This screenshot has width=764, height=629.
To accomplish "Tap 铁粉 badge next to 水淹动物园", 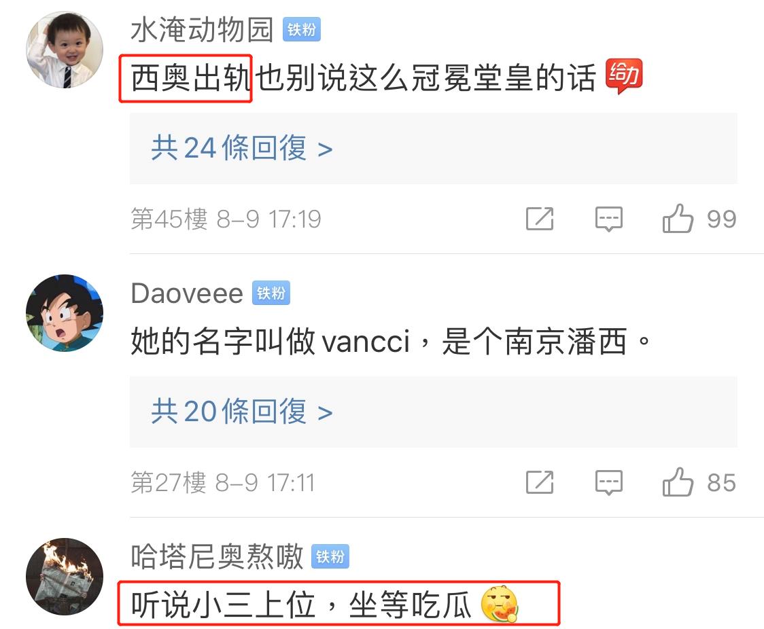I will pos(302,30).
